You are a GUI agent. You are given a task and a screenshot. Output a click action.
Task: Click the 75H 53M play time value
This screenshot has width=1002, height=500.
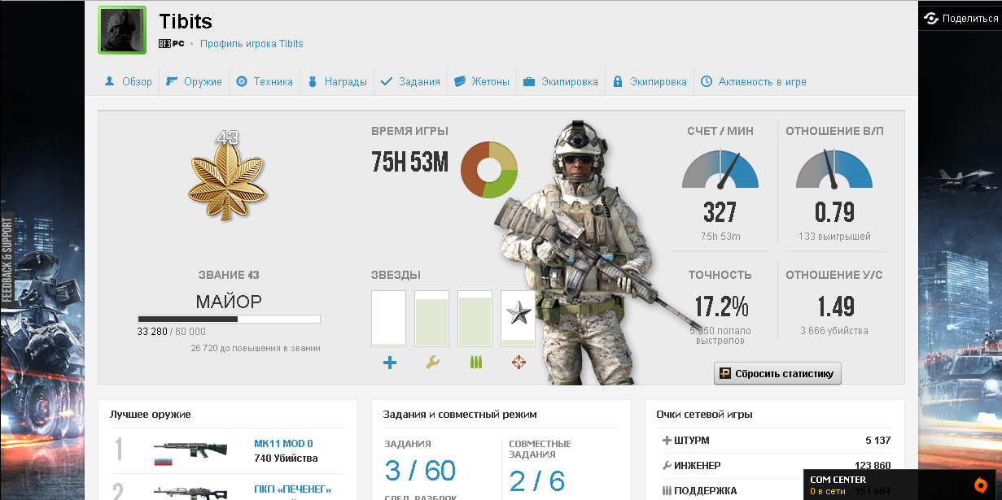[409, 163]
